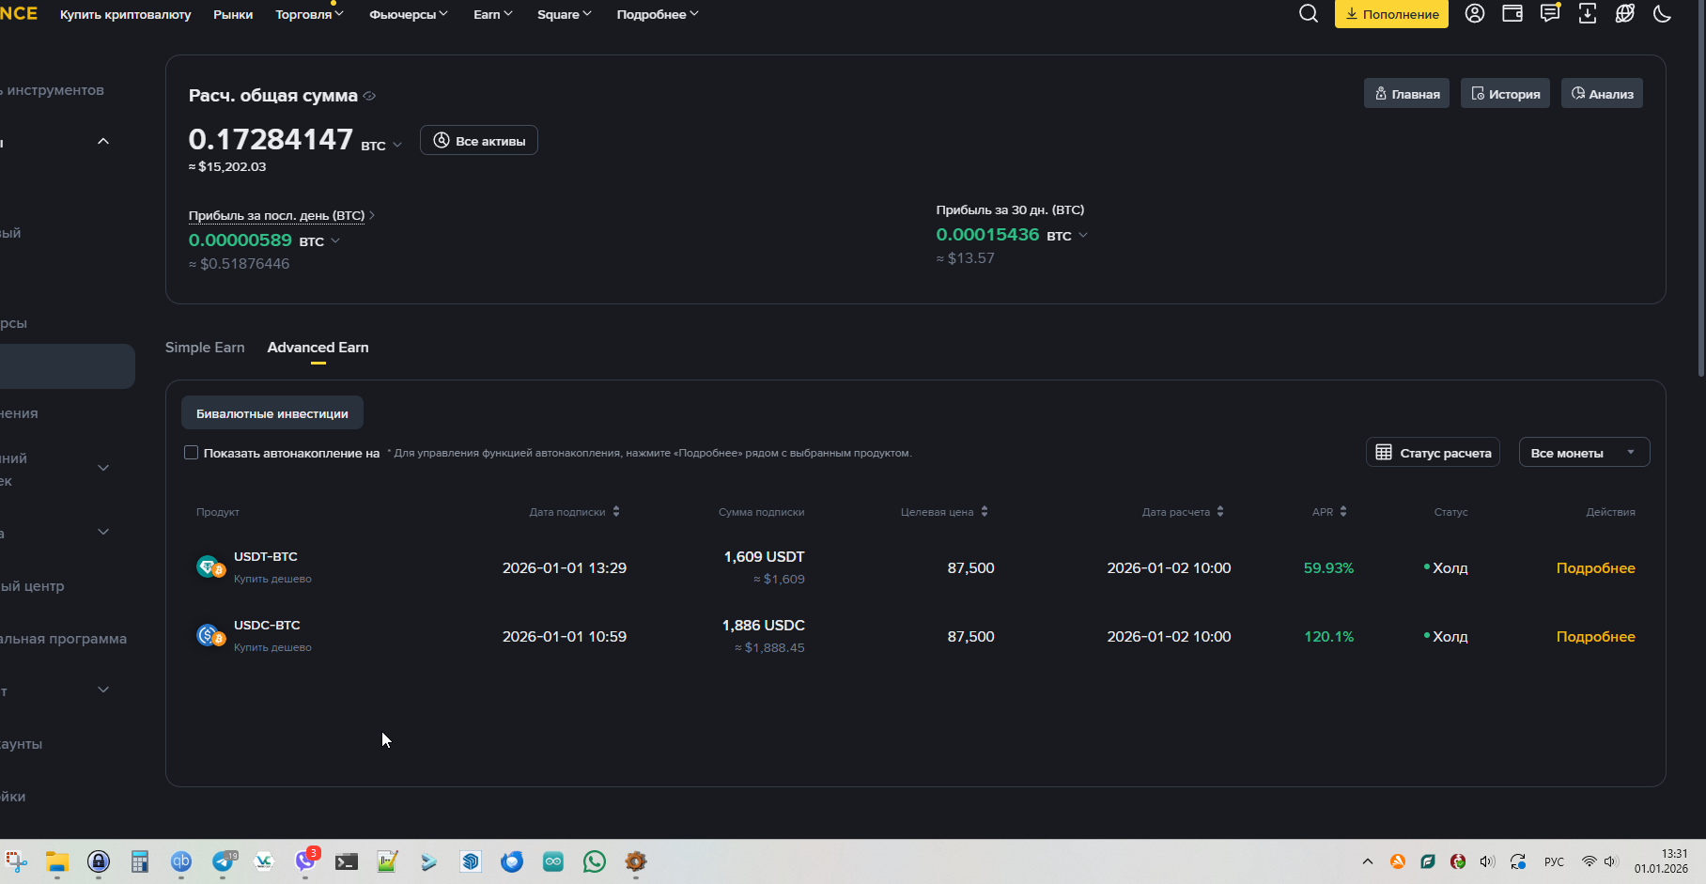This screenshot has height=884, width=1706.
Task: Expand the Square menu
Action: [565, 14]
